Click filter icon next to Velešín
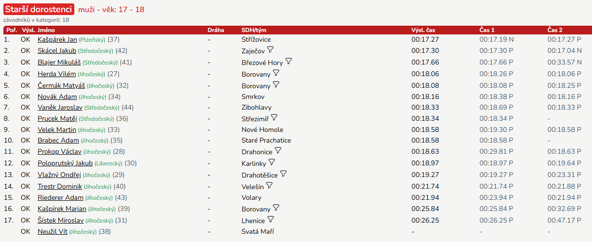The width and height of the screenshot is (592, 242). [x=269, y=185]
